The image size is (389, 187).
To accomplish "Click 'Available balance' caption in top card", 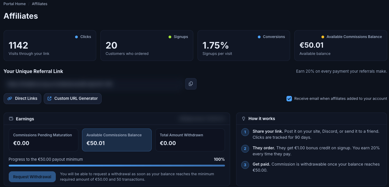I will [315, 54].
